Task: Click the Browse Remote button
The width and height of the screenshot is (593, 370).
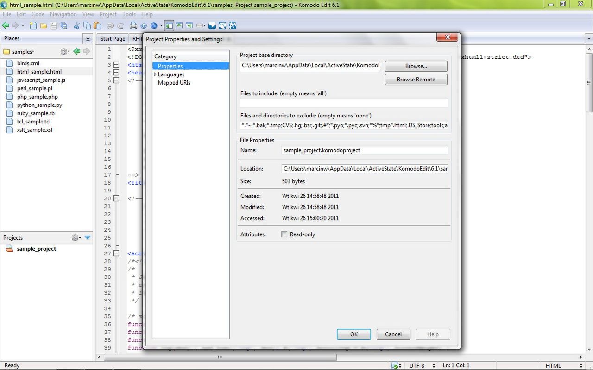Action: pyautogui.click(x=416, y=80)
